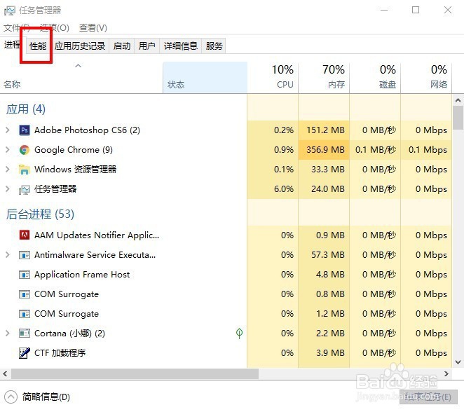This screenshot has height=412, width=464.
Task: Click the 结束任务(E) button
Action: click(428, 397)
